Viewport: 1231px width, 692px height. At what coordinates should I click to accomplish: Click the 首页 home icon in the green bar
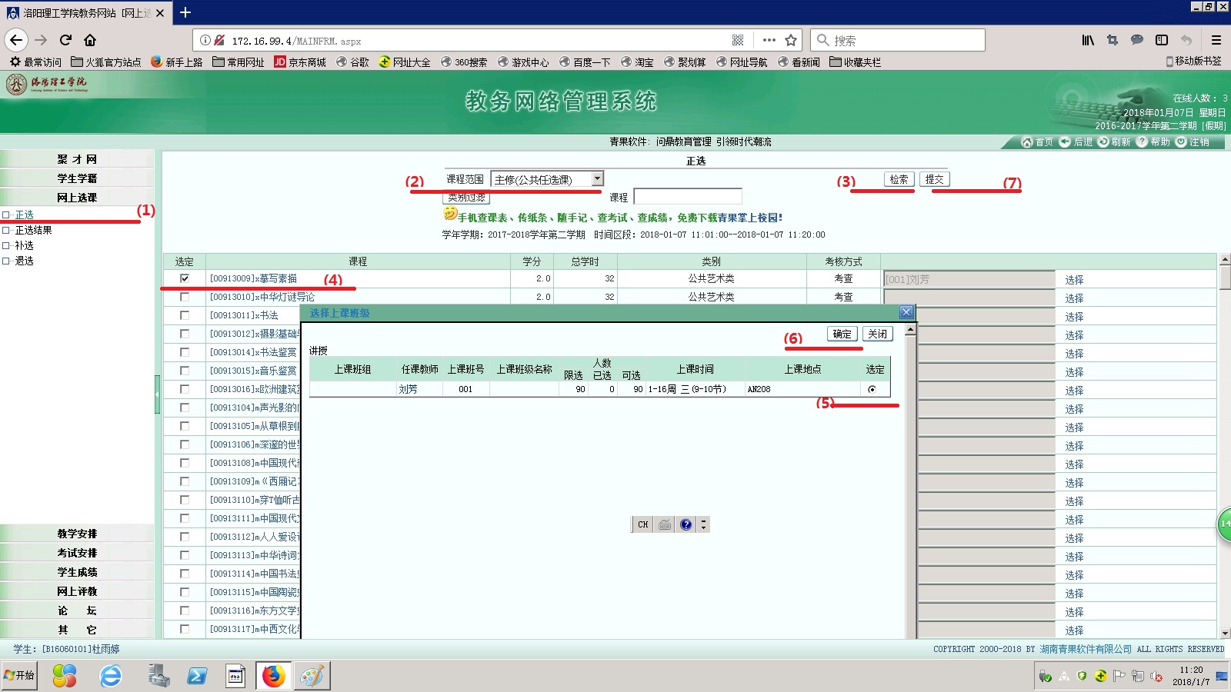click(x=1027, y=141)
